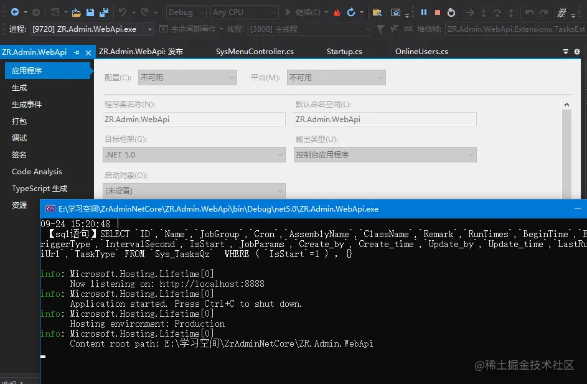The image size is (587, 384).
Task: Click the console window title path text
Action: (218, 209)
